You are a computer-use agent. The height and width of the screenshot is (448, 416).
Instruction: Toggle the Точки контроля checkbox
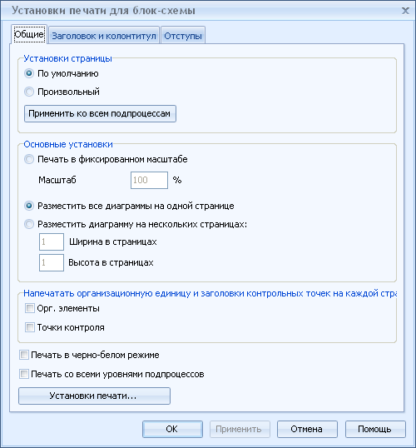point(30,327)
